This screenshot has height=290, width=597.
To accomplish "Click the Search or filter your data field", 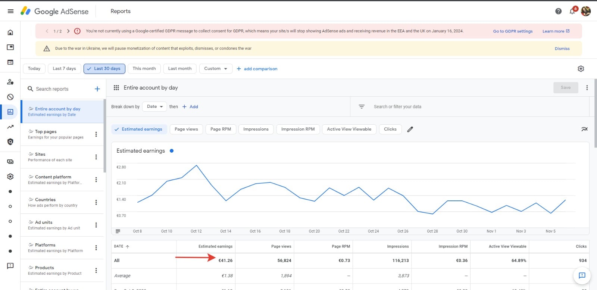I will [x=397, y=107].
